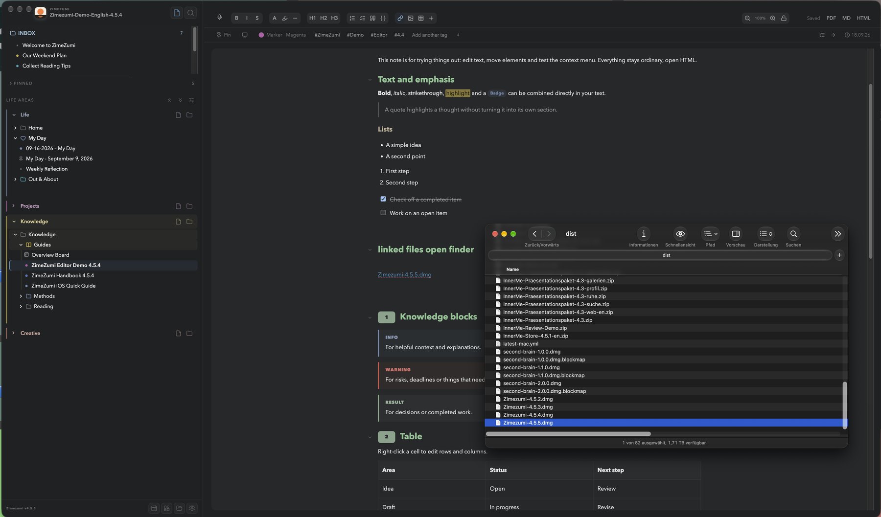Uncheck the 'Check off a completed item' checkbox
Image resolution: width=881 pixels, height=517 pixels.
tap(383, 199)
